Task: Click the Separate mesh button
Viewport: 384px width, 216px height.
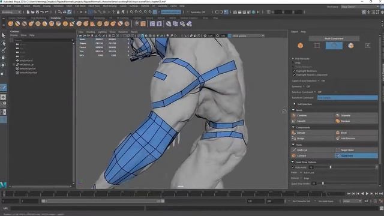Action: coord(356,115)
